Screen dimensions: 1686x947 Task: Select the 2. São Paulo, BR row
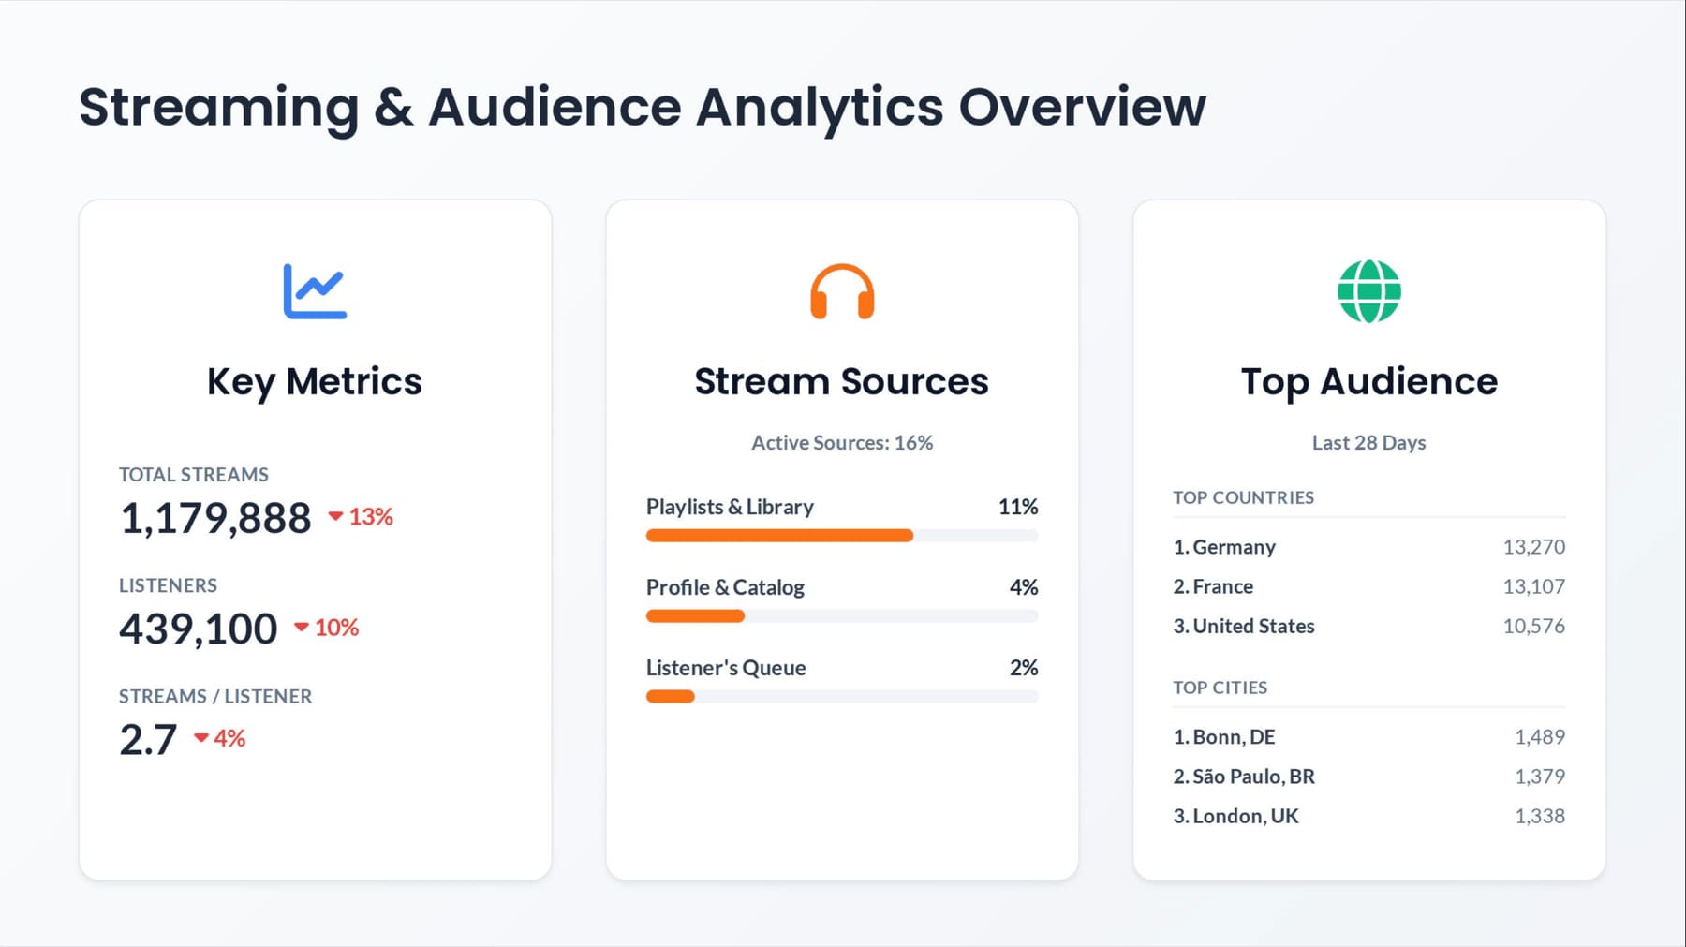1369,777
